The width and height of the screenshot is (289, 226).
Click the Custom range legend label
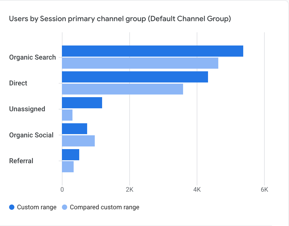click(x=37, y=207)
